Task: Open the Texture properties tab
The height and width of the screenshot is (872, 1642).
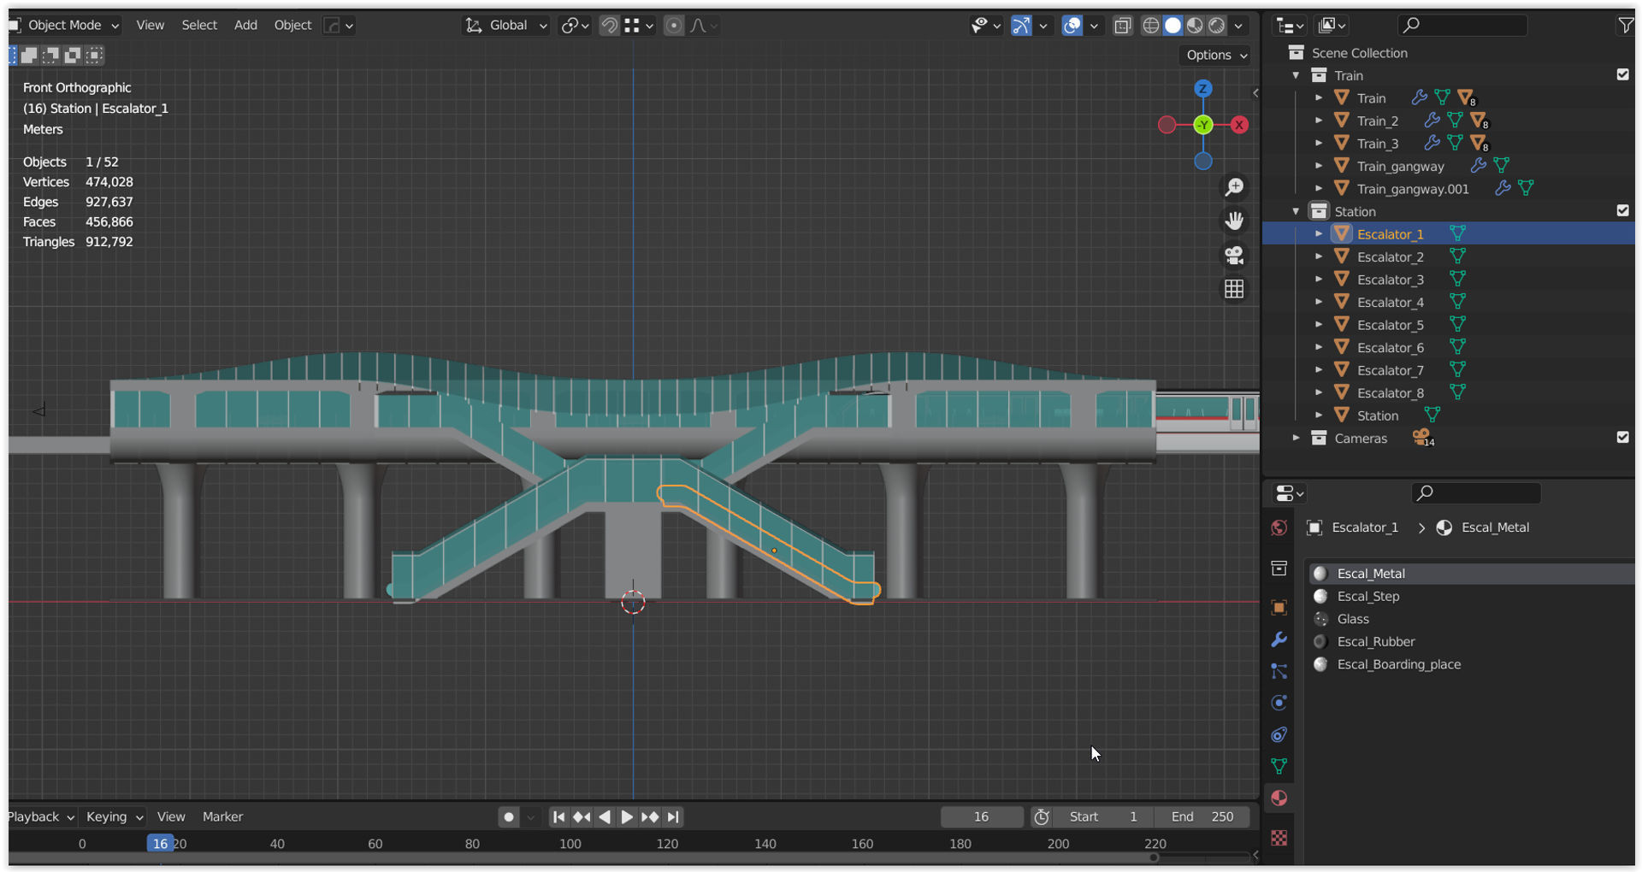Action: point(1279,838)
